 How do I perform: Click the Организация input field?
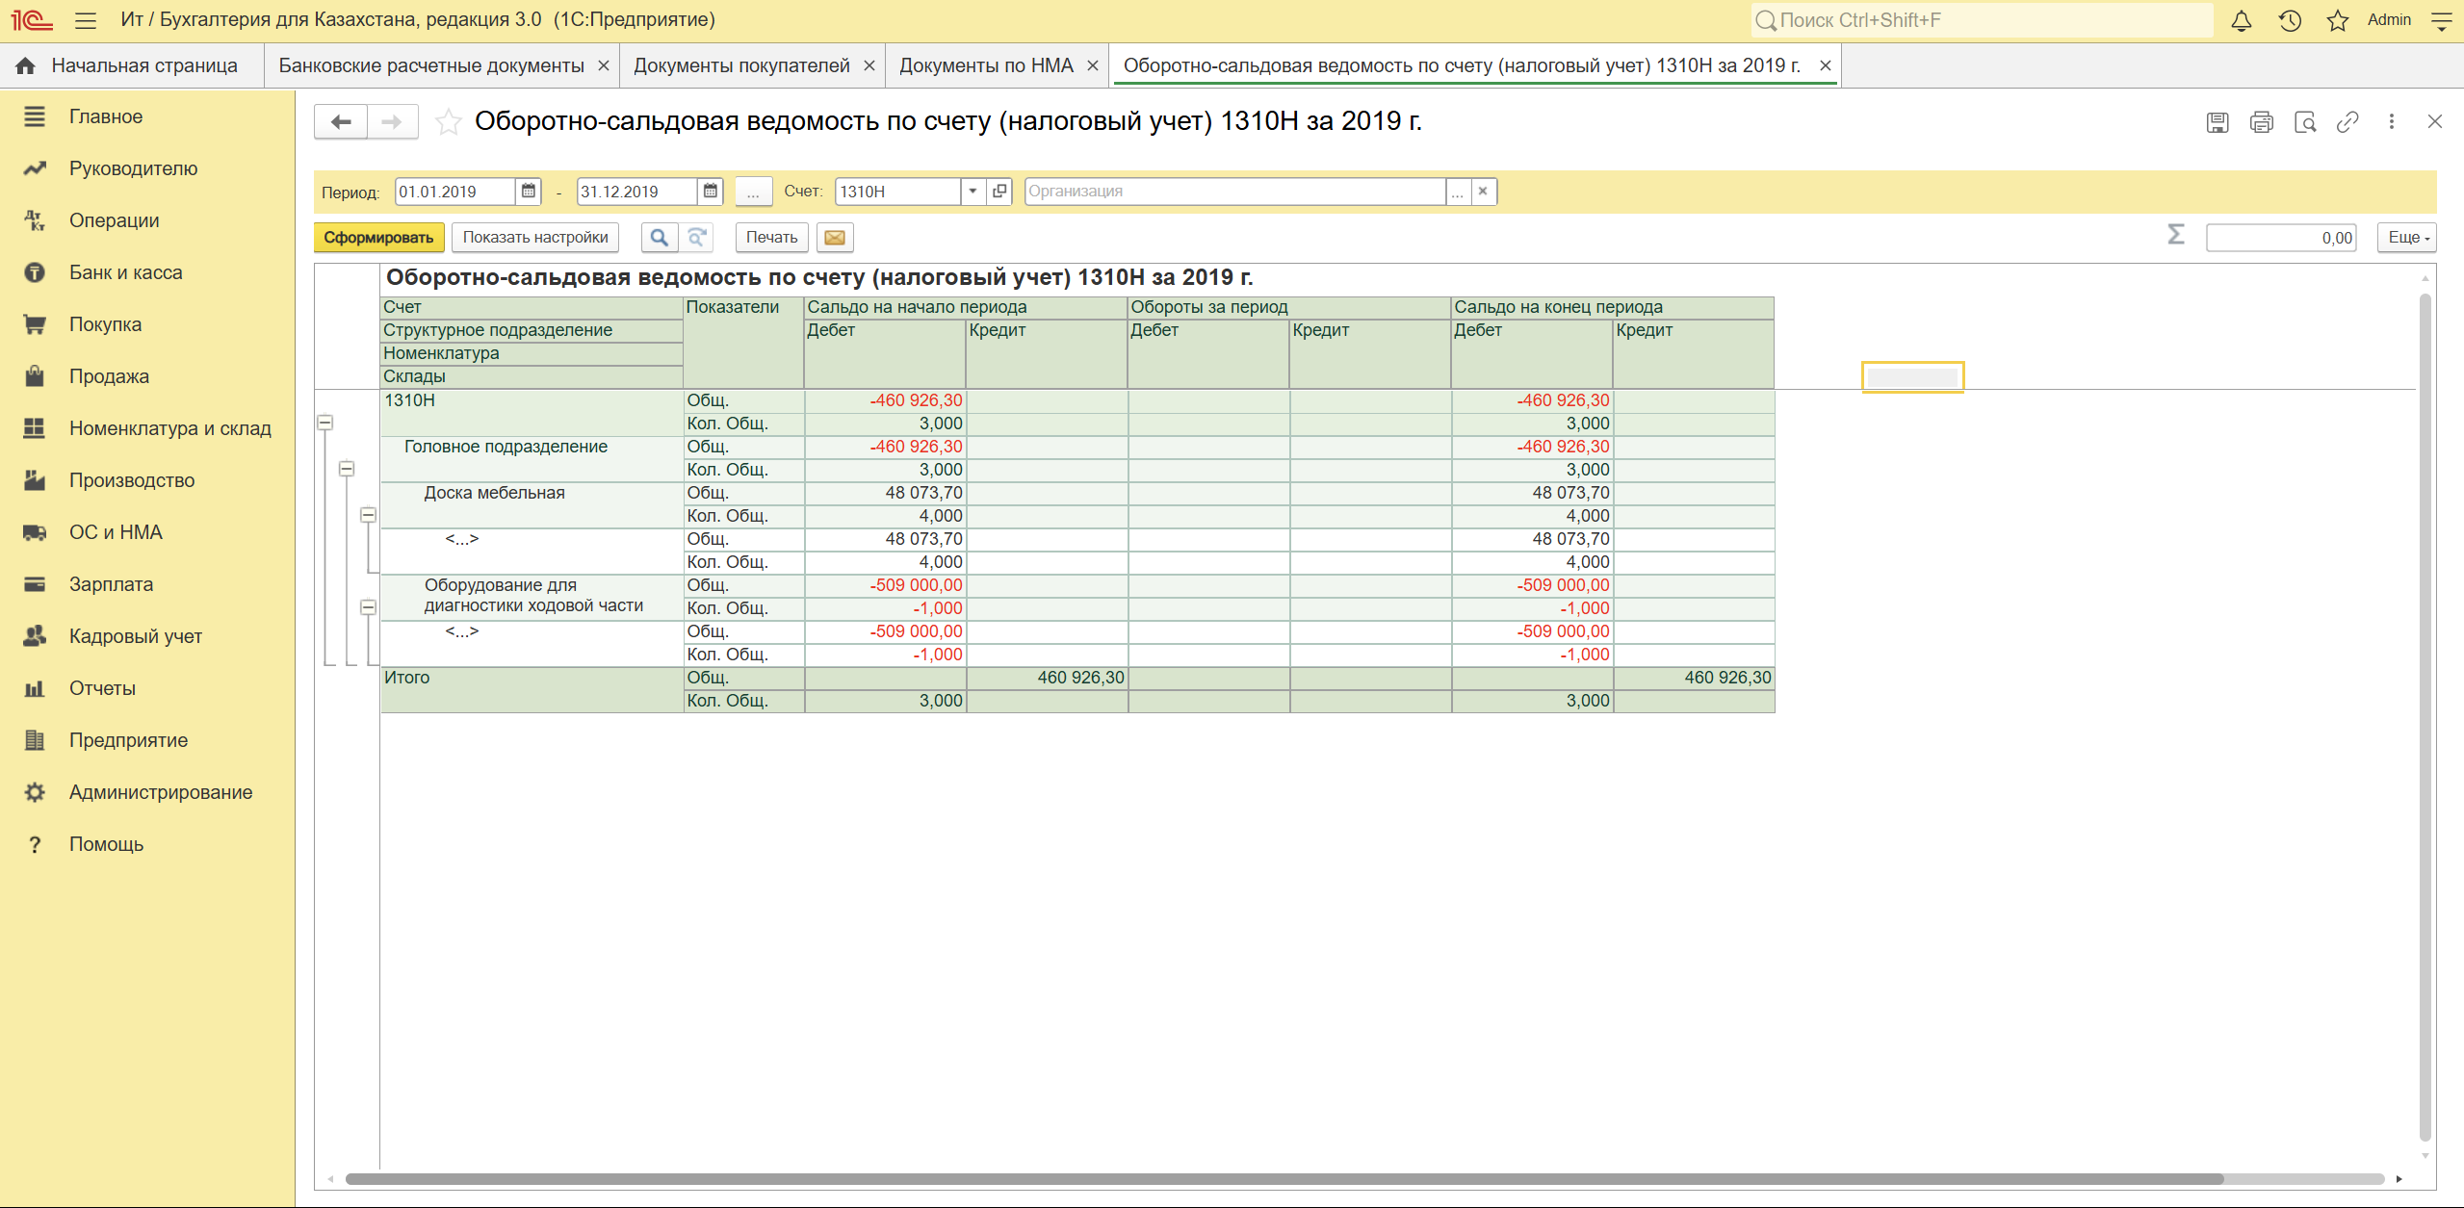1235,192
